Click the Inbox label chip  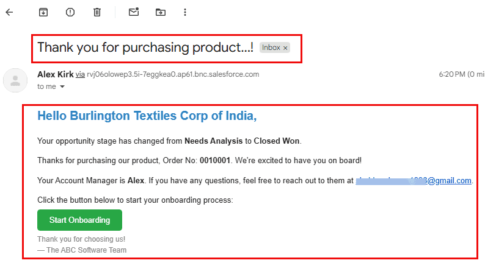271,47
